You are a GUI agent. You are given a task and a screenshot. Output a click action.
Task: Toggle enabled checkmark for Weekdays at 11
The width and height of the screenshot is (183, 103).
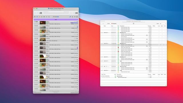pyautogui.click(x=102, y=43)
